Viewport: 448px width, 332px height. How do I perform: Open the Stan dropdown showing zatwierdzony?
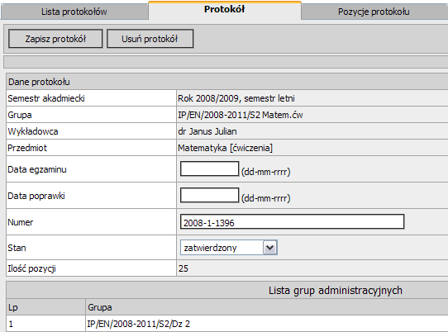229,248
